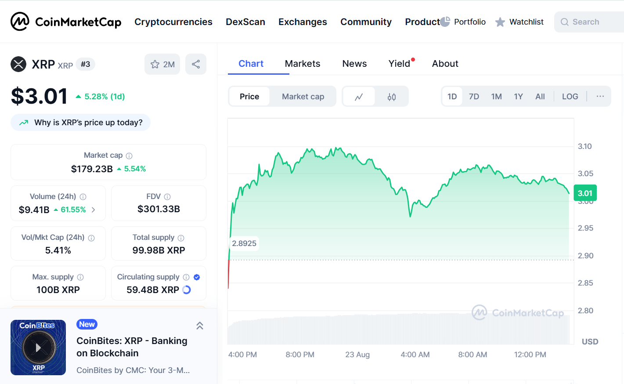The image size is (624, 384).
Task: Click the Total supply info icon
Action: point(181,238)
